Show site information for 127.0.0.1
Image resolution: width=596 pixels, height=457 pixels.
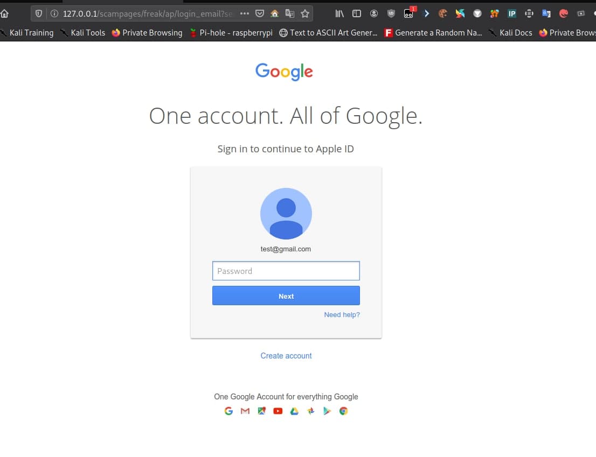pos(54,13)
